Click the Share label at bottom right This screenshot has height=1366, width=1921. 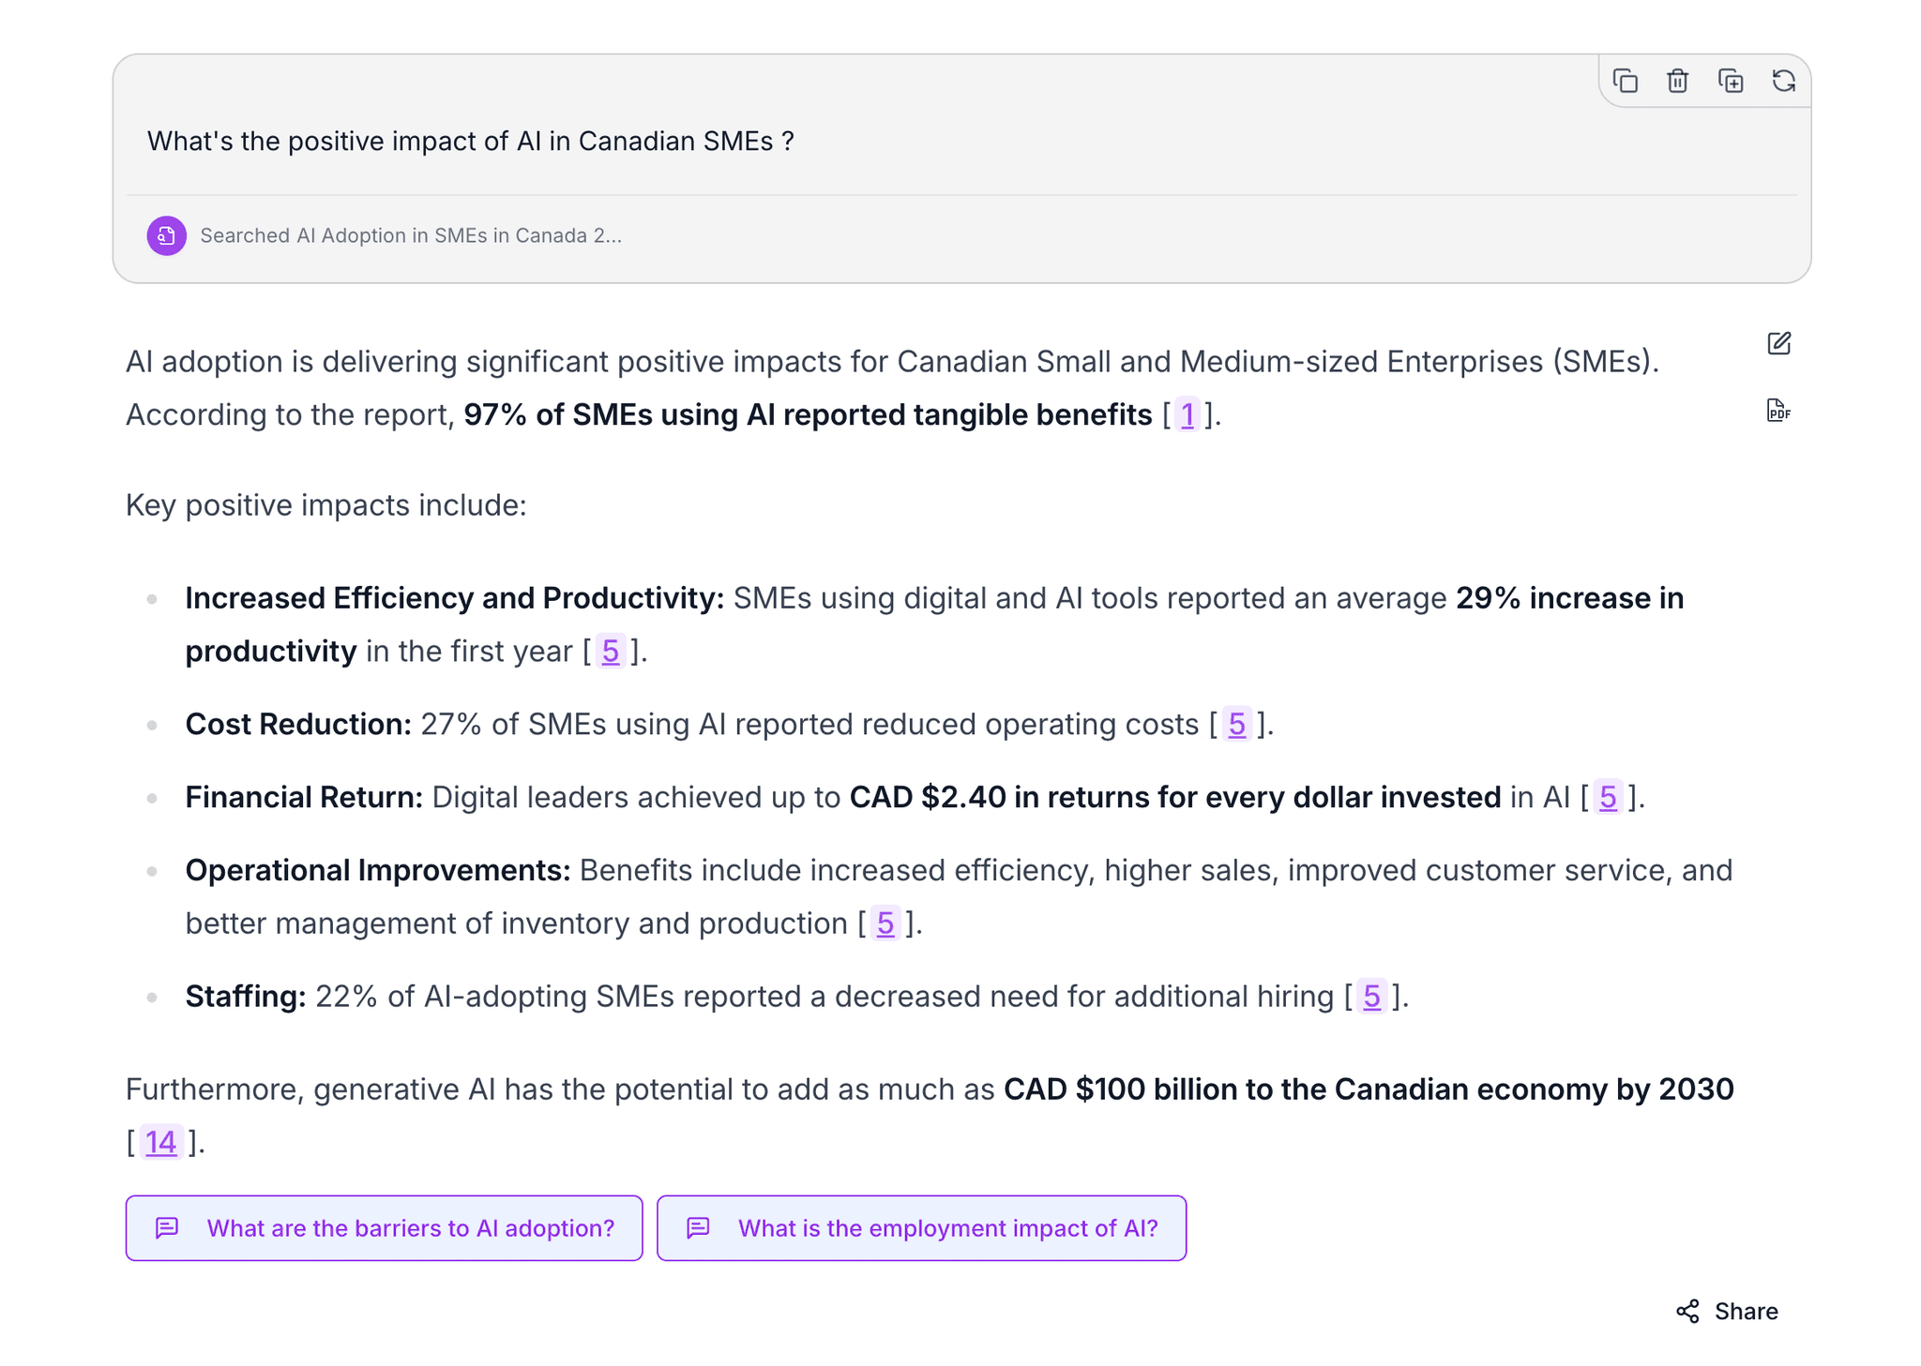coord(1745,1312)
